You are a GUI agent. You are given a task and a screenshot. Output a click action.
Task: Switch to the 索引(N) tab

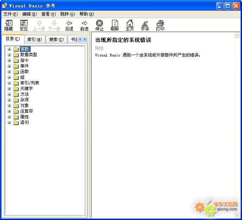pos(35,40)
